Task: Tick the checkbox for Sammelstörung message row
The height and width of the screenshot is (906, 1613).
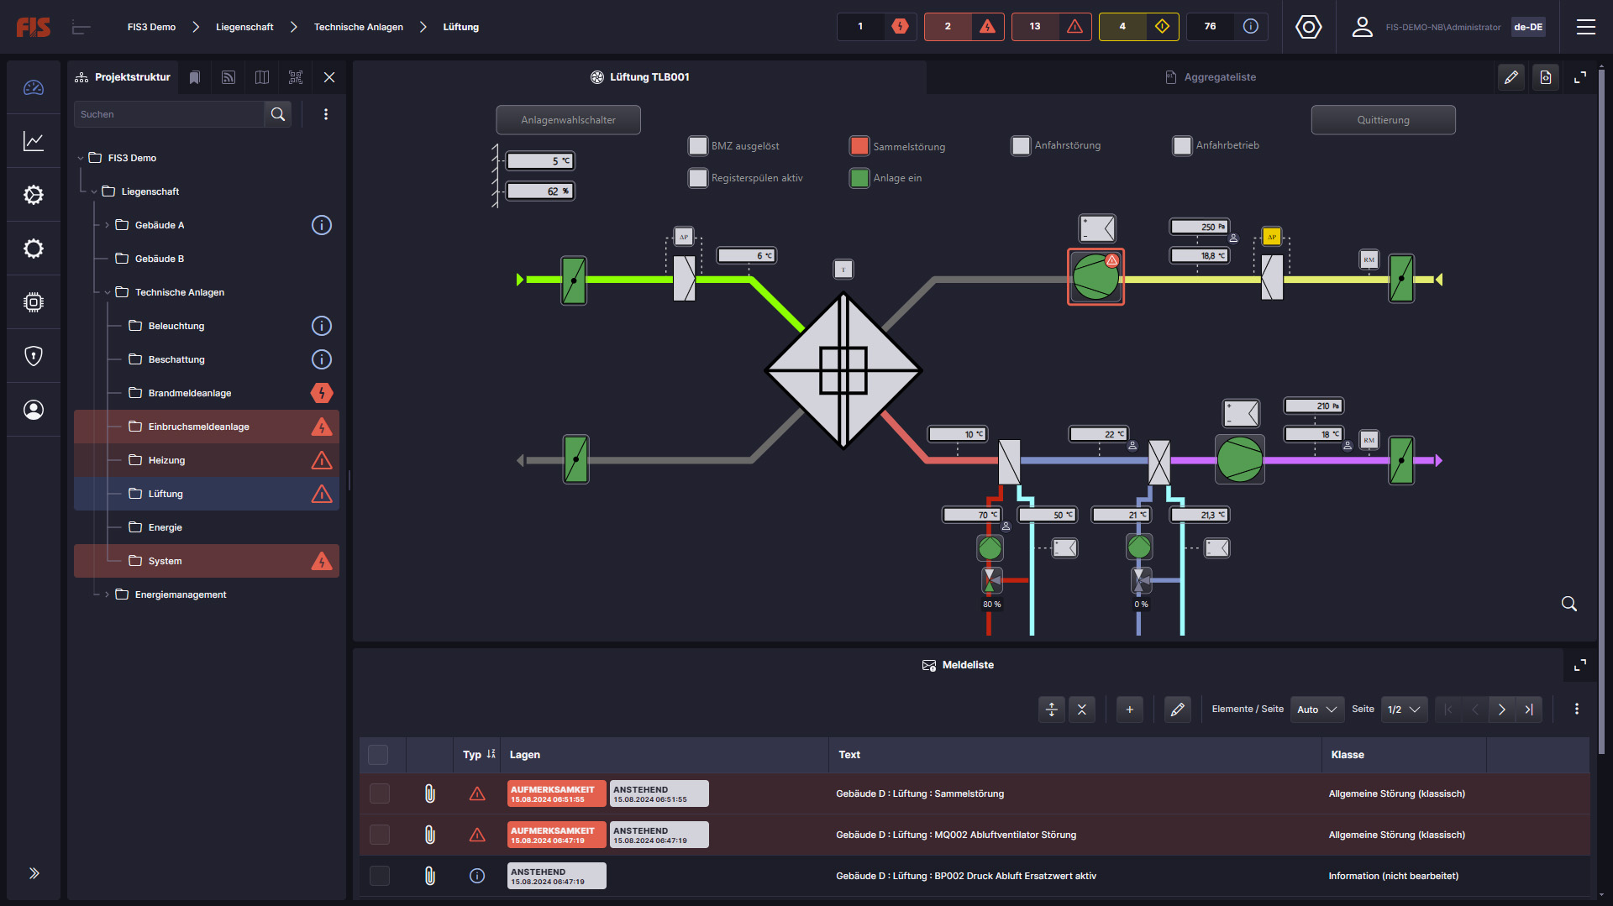Action: tap(380, 793)
